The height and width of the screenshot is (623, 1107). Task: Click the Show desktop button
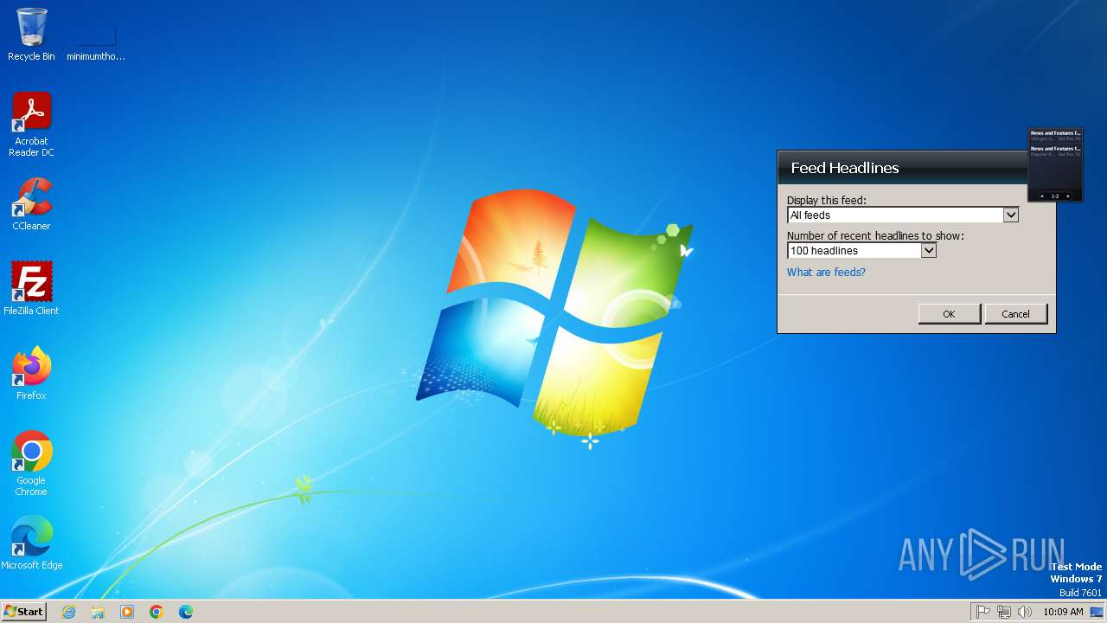[1097, 612]
